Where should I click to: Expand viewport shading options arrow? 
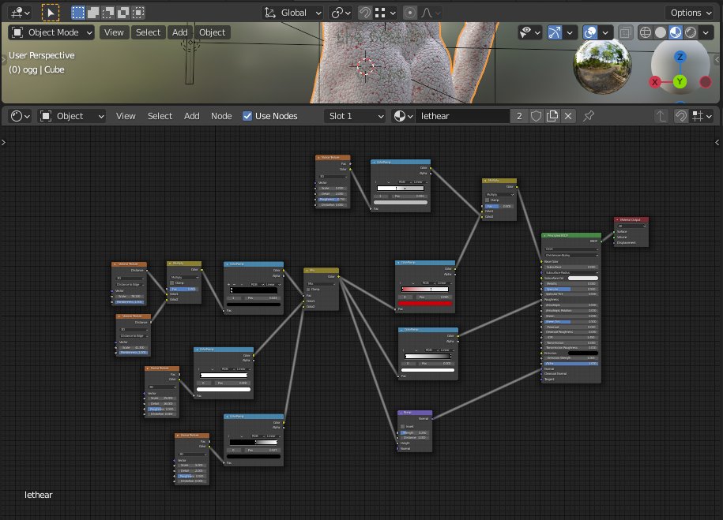pos(706,32)
